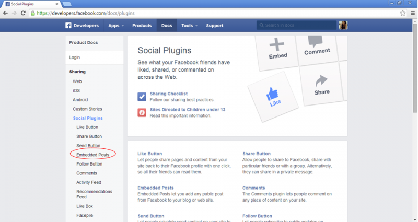Image resolution: width=418 pixels, height=222 pixels.
Task: Open Custom Stories in sidebar
Action: tap(87, 109)
